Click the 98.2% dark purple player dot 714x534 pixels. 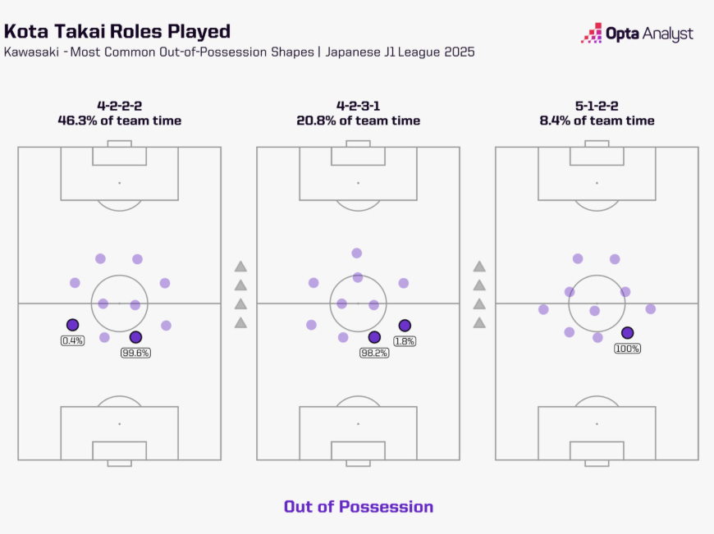[374, 337]
